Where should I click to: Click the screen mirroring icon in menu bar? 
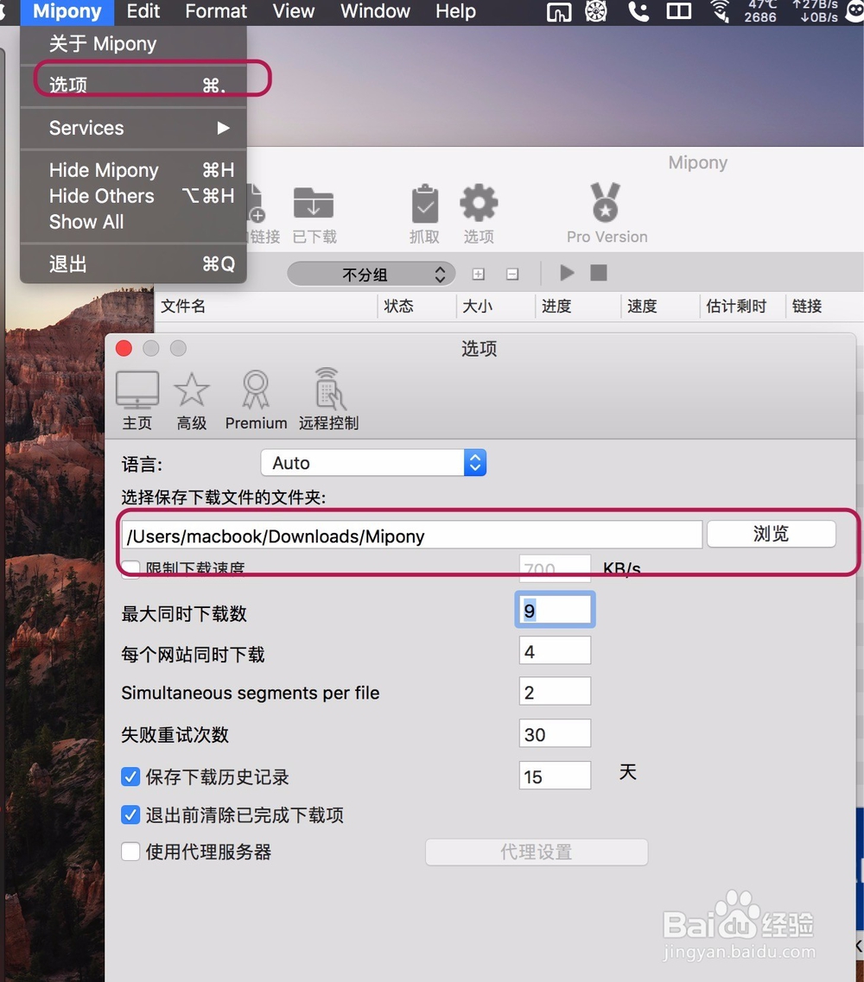(559, 12)
